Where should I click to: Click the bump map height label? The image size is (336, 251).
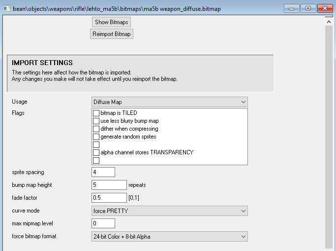point(32,185)
